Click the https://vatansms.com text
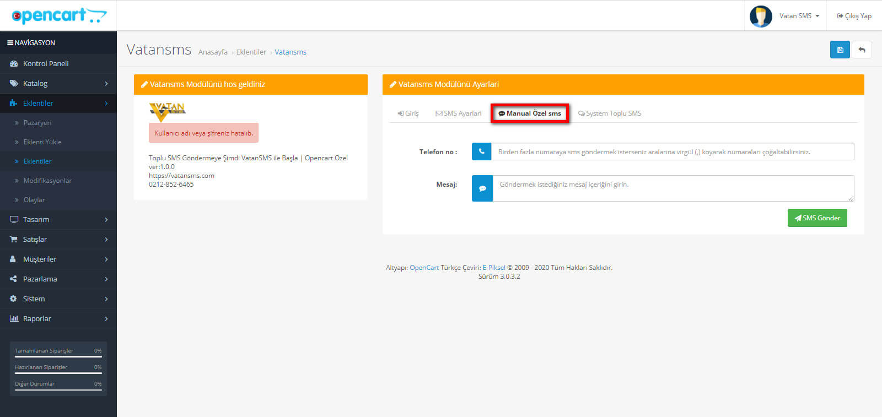Screen dimensions: 882x417 (x=181, y=176)
